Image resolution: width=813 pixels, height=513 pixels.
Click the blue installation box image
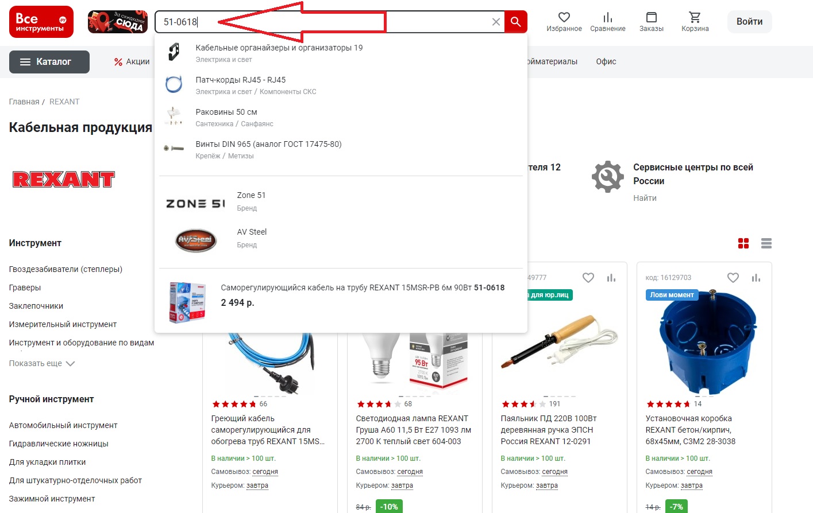[707, 341]
